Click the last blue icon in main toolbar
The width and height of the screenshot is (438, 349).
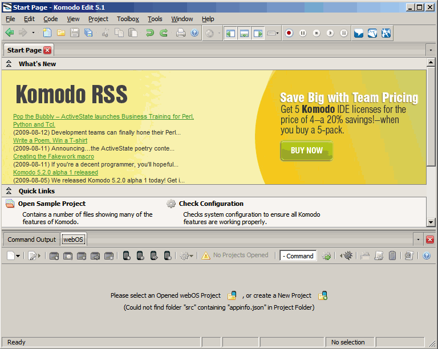(386, 33)
